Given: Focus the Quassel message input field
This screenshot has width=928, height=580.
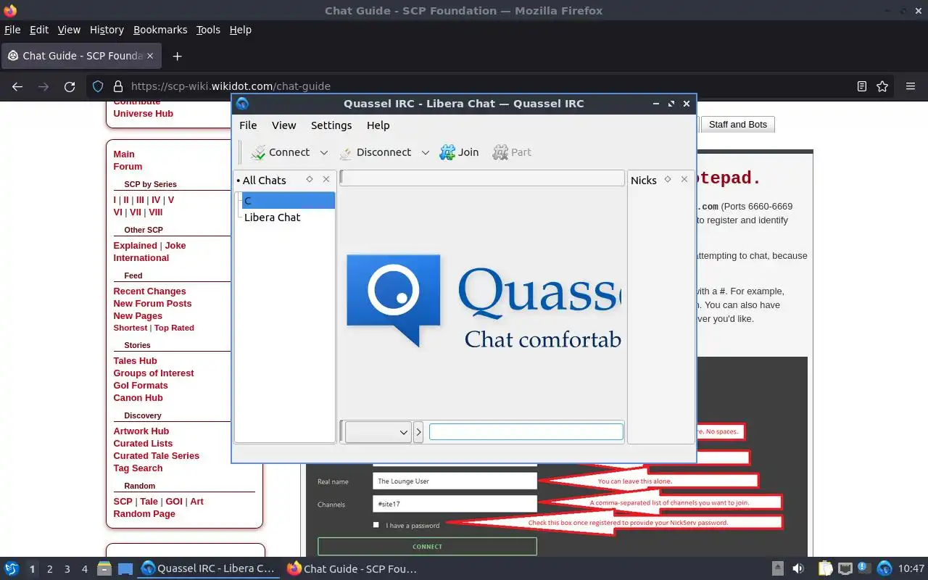Looking at the screenshot, I should pos(526,432).
